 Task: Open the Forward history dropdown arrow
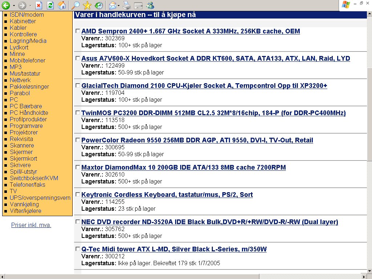[30, 5]
